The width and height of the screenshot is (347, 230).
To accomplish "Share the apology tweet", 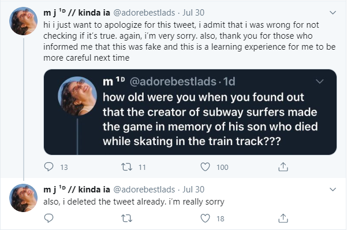I will pos(283,167).
